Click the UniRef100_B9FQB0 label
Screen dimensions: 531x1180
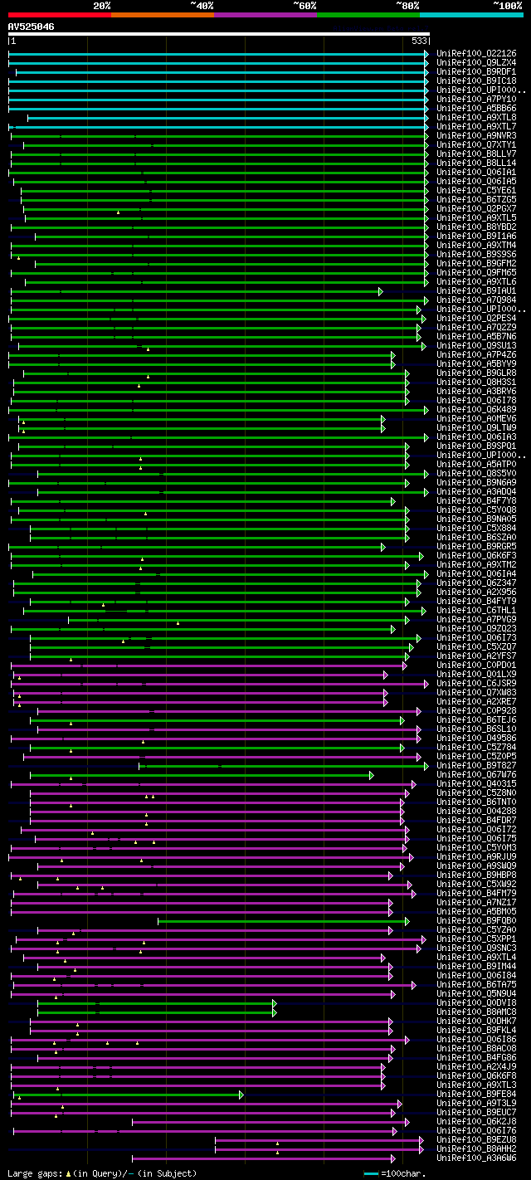tap(476, 920)
